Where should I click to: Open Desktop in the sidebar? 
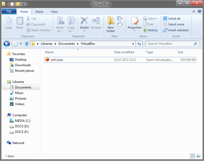pyautogui.click(x=18, y=60)
